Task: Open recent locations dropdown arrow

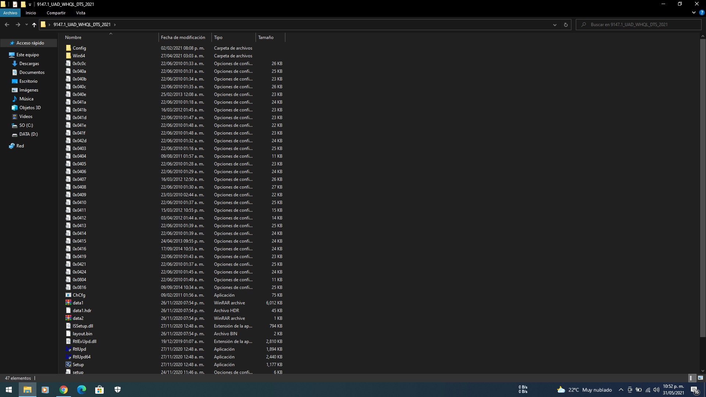Action: [x=26, y=25]
